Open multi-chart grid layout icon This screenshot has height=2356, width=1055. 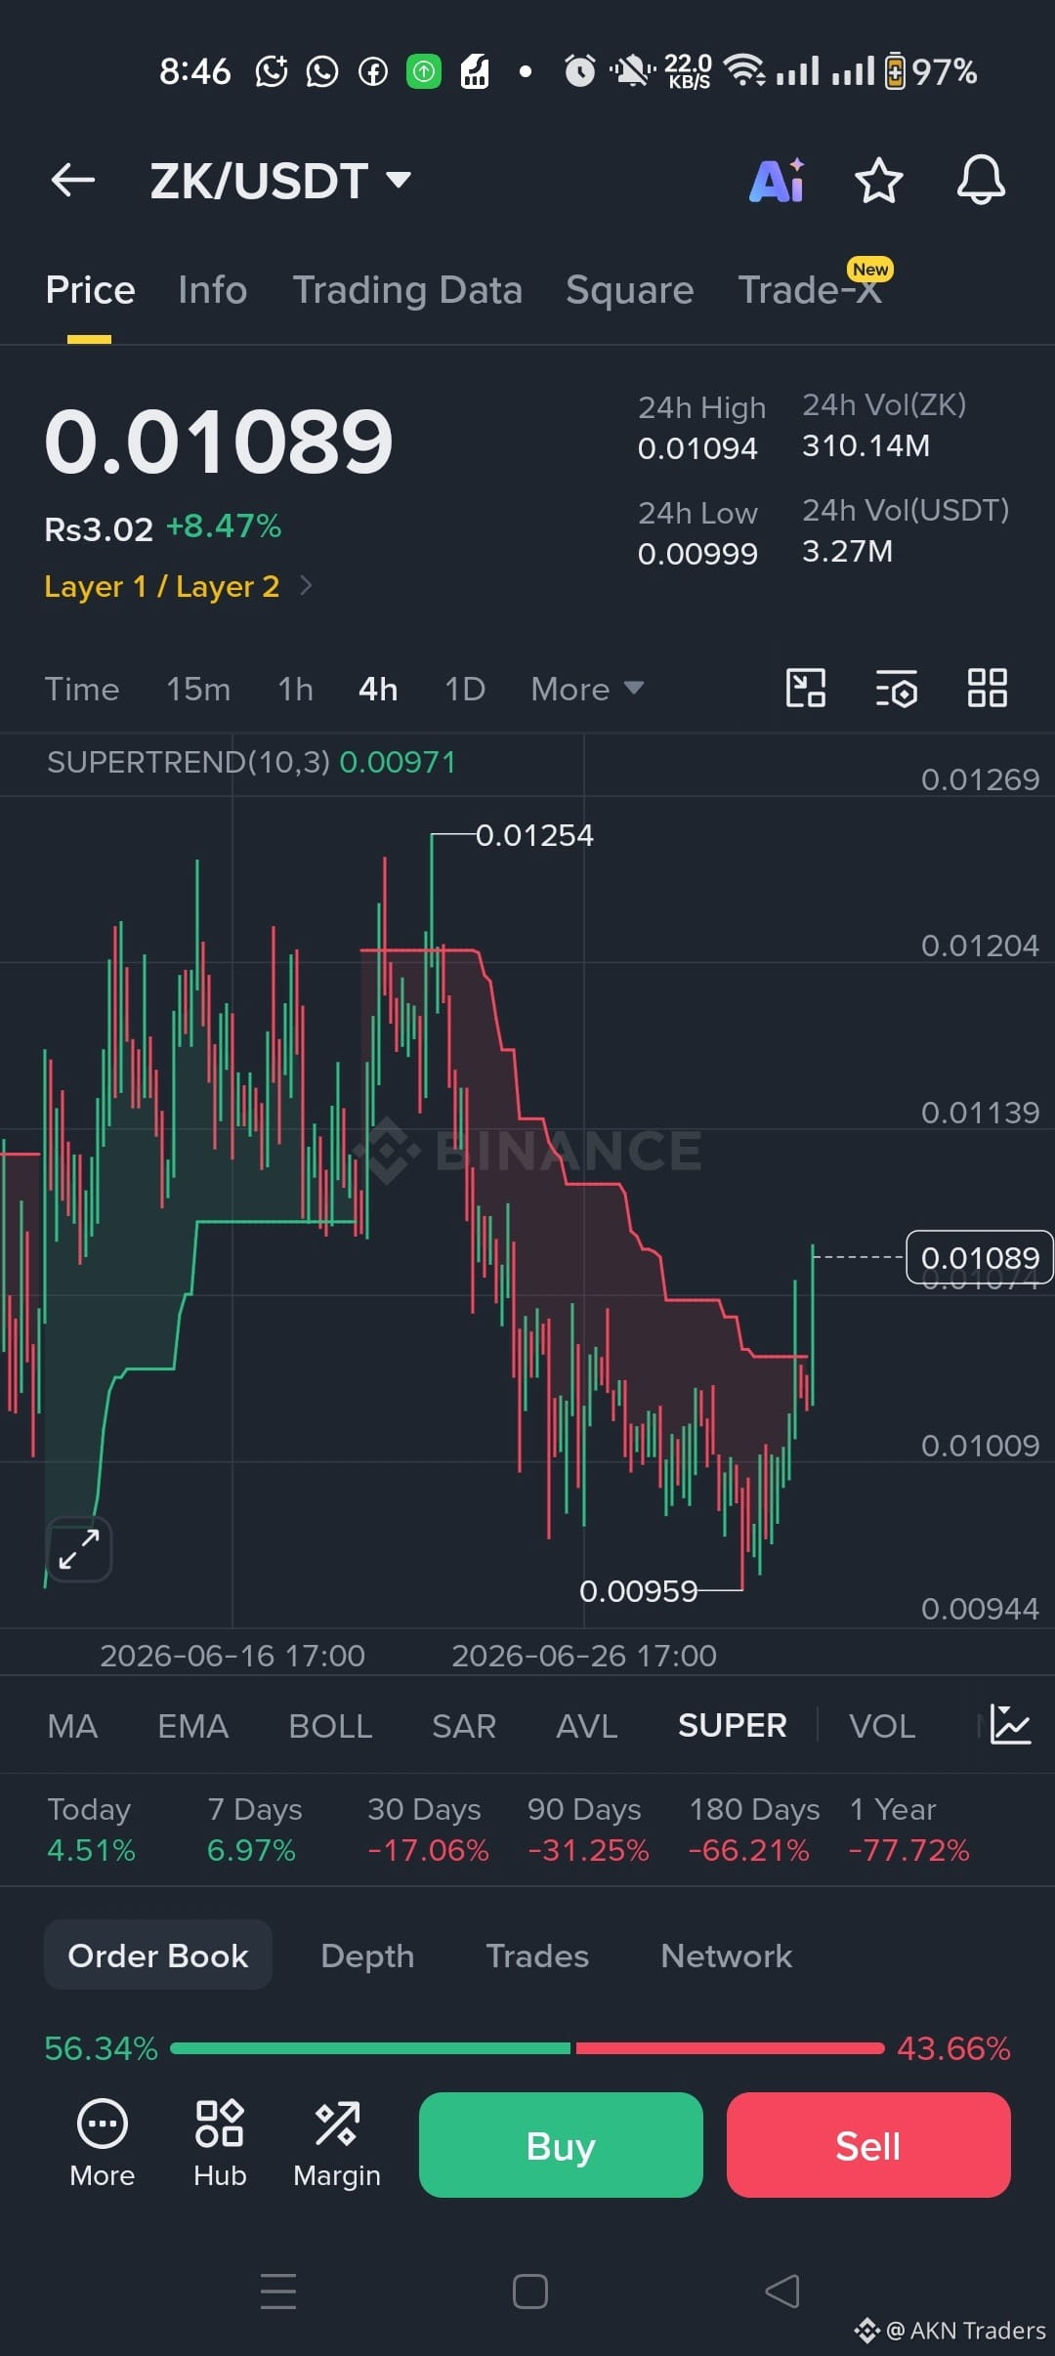(987, 688)
